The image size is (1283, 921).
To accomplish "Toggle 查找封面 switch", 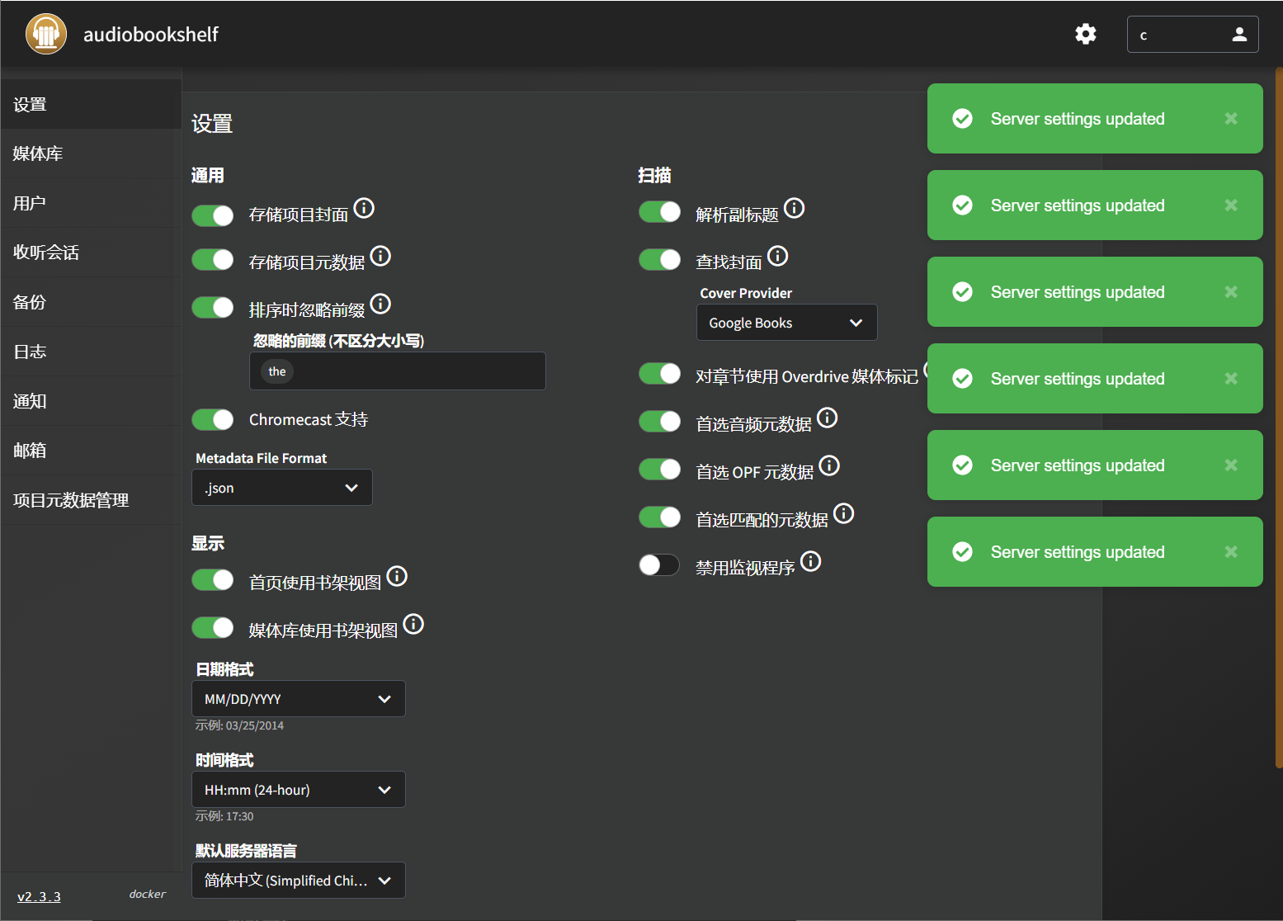I will [660, 260].
